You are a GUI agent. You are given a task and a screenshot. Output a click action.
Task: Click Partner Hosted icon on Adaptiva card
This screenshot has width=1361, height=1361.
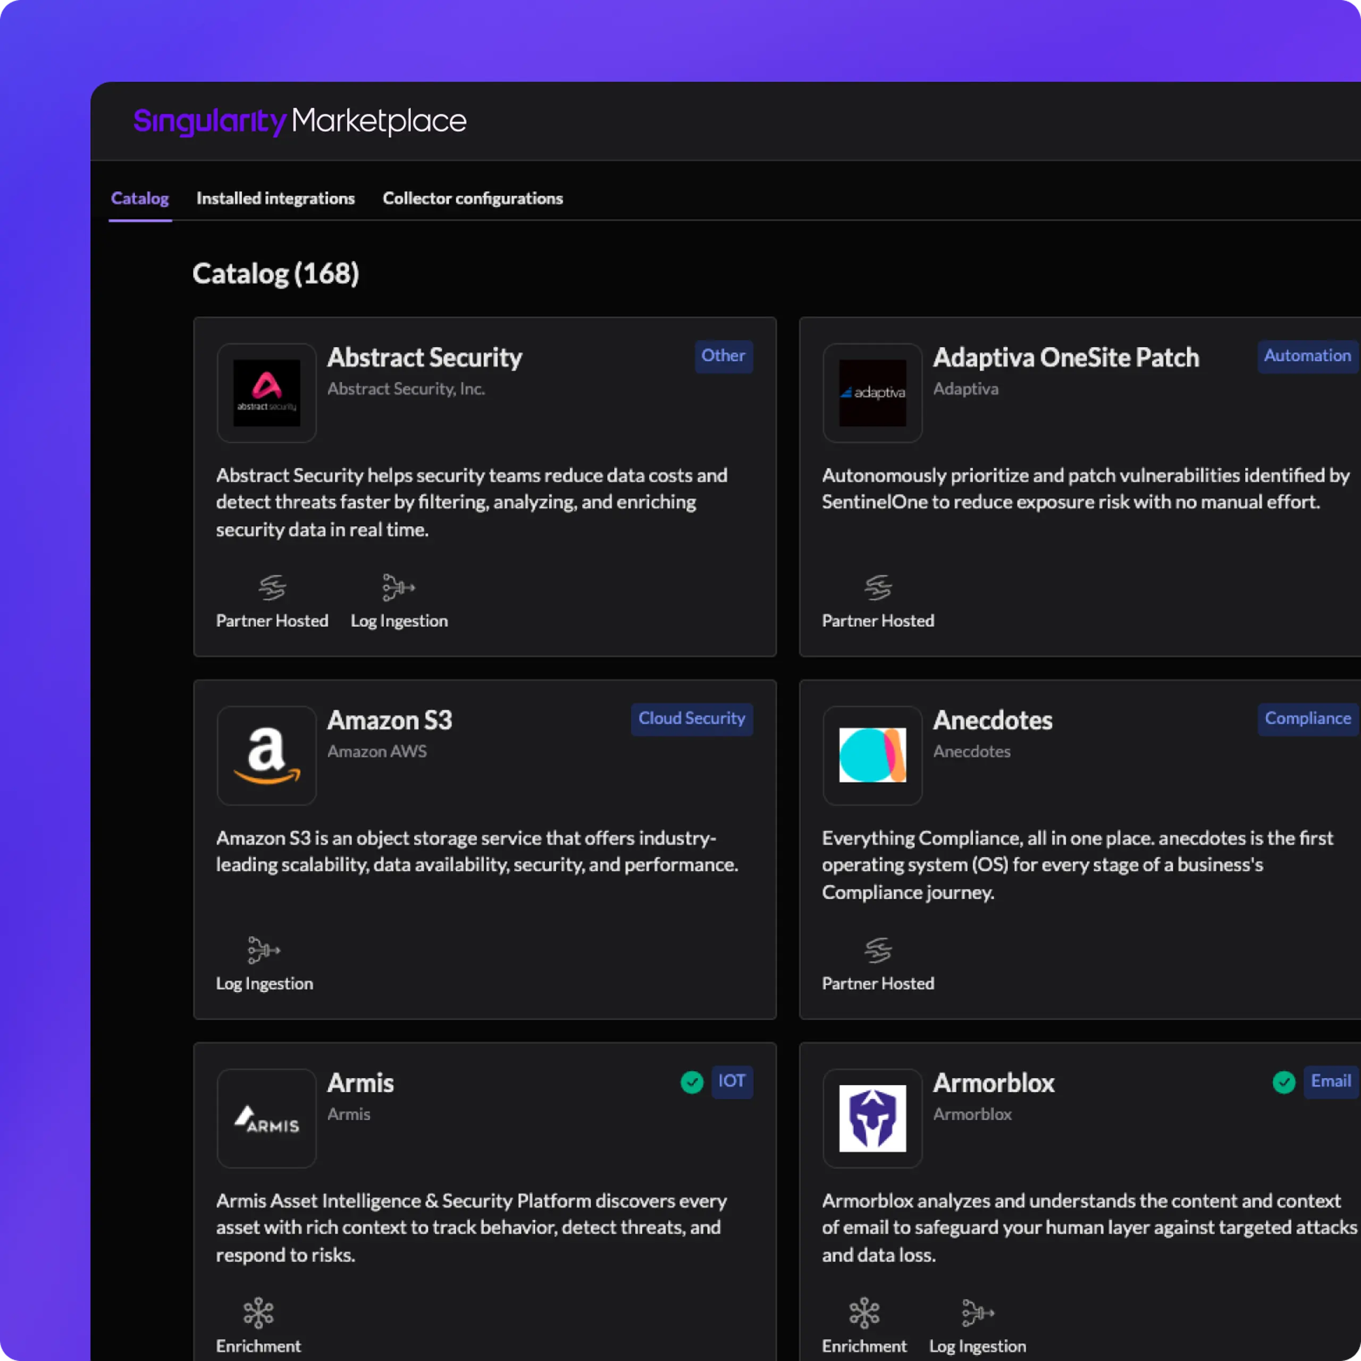(x=878, y=587)
